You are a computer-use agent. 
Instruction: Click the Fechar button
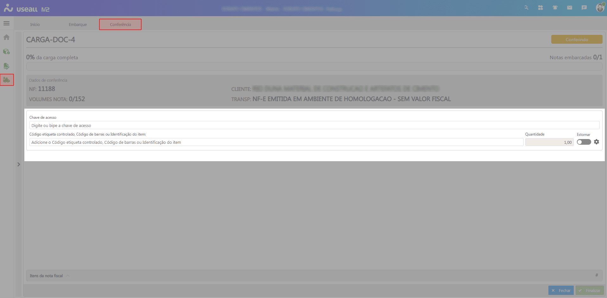(561, 290)
